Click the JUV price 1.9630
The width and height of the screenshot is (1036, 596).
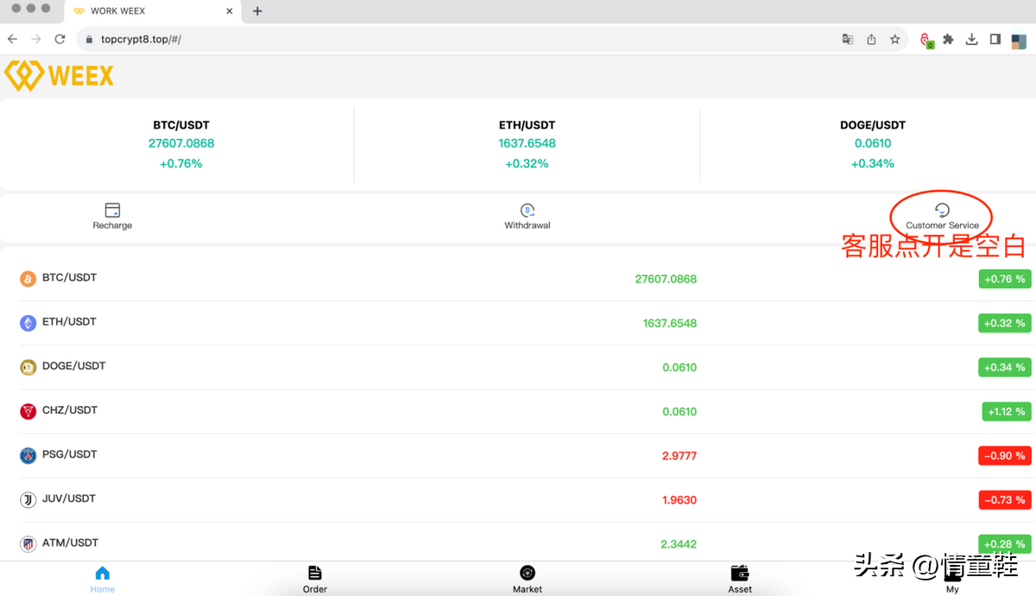click(679, 500)
